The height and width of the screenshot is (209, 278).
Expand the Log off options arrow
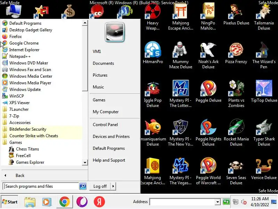113,186
